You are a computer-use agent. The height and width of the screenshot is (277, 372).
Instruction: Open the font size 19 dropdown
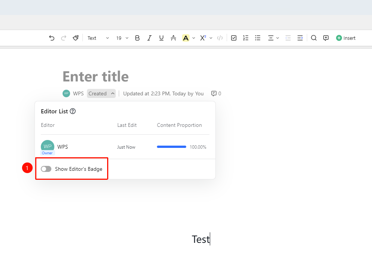tap(122, 38)
